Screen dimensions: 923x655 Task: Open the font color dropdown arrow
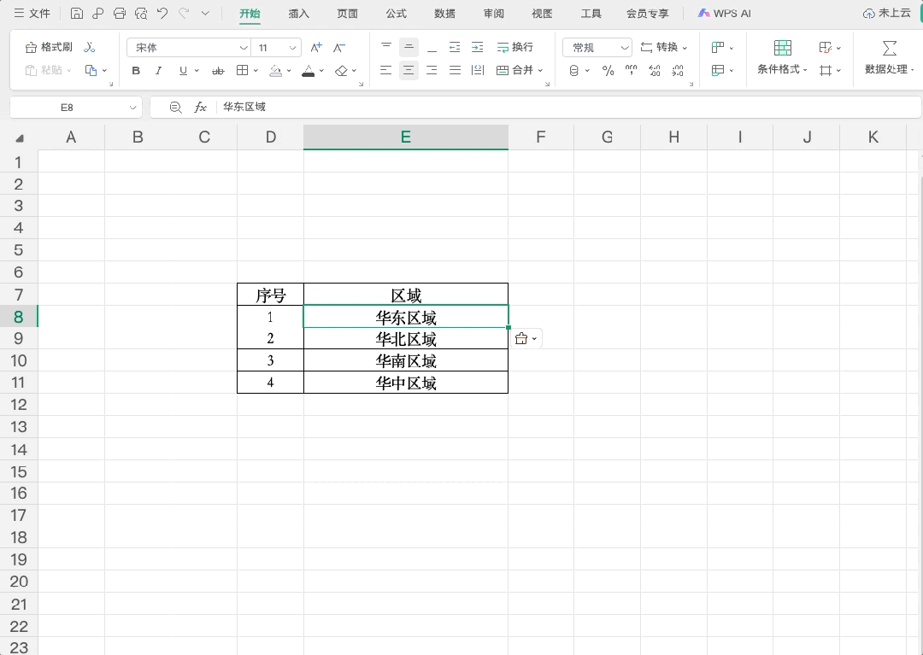point(321,71)
